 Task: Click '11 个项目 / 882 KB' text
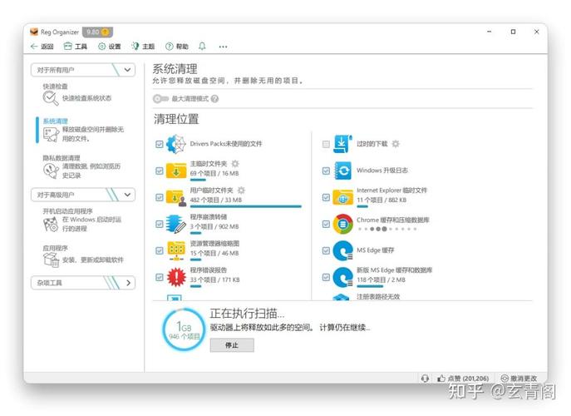pyautogui.click(x=381, y=200)
